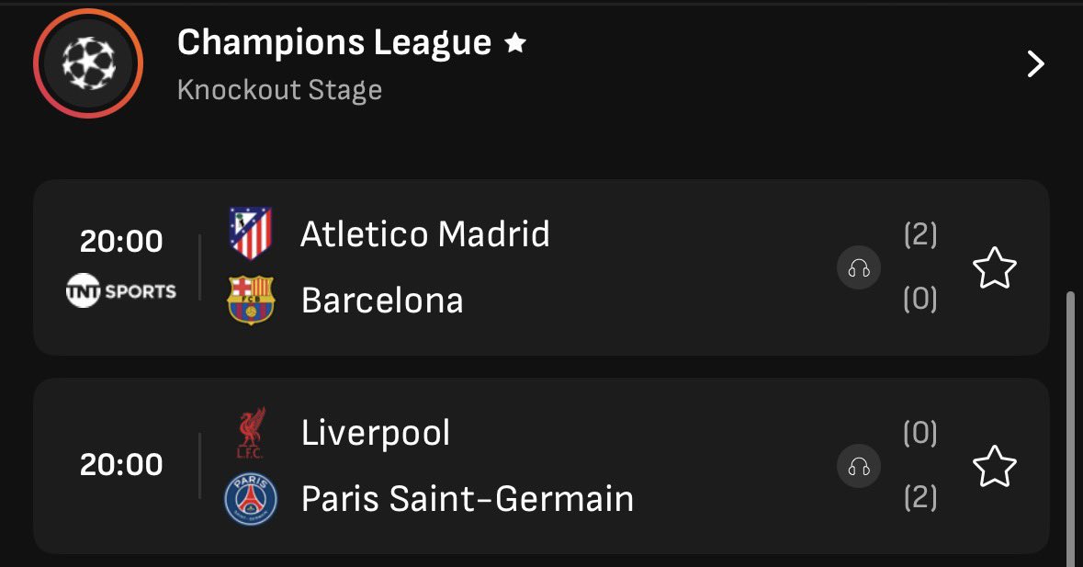Play audio commentary for Liverpool match
1083x567 pixels.
pos(859,466)
